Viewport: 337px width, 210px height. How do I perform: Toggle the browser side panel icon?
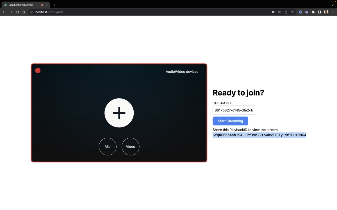pos(320,12)
